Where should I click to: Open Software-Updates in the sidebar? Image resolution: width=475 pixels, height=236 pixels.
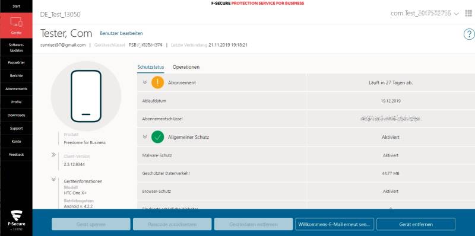(16, 47)
